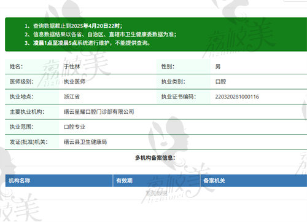The width and height of the screenshot is (307, 222).
Task: Click the 执业证书编码 label
Action: (x=179, y=97)
